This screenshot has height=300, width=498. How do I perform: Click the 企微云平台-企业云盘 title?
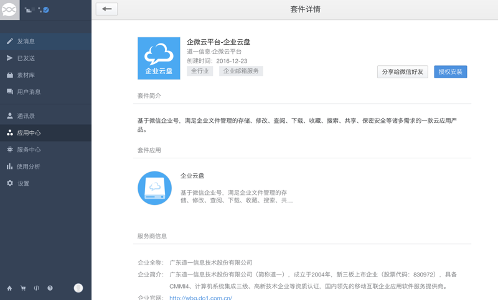coord(218,42)
